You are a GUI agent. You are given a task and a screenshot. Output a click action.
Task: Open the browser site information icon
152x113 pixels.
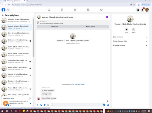pos(13,5)
